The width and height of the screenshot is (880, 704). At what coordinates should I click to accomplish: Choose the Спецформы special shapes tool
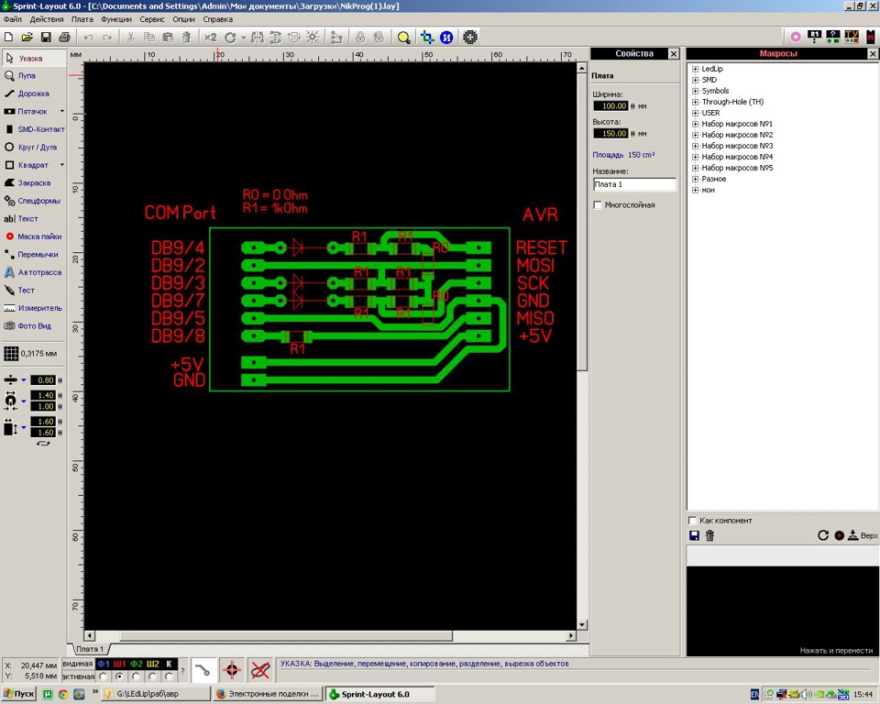[33, 201]
